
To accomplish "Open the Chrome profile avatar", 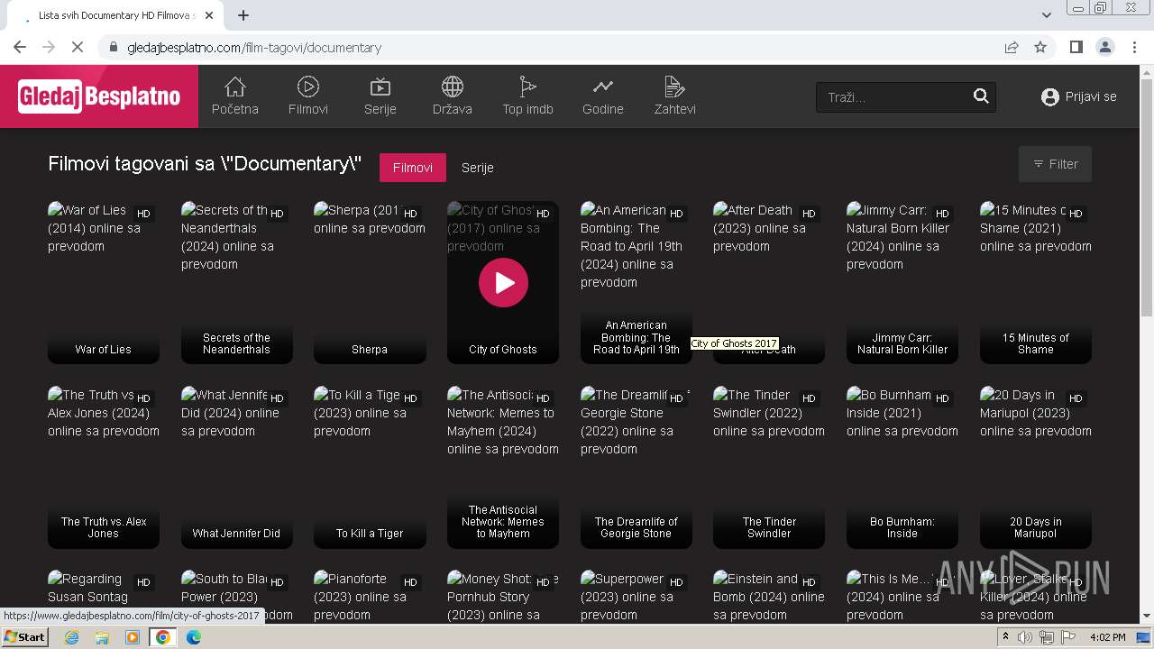I will click(1105, 48).
